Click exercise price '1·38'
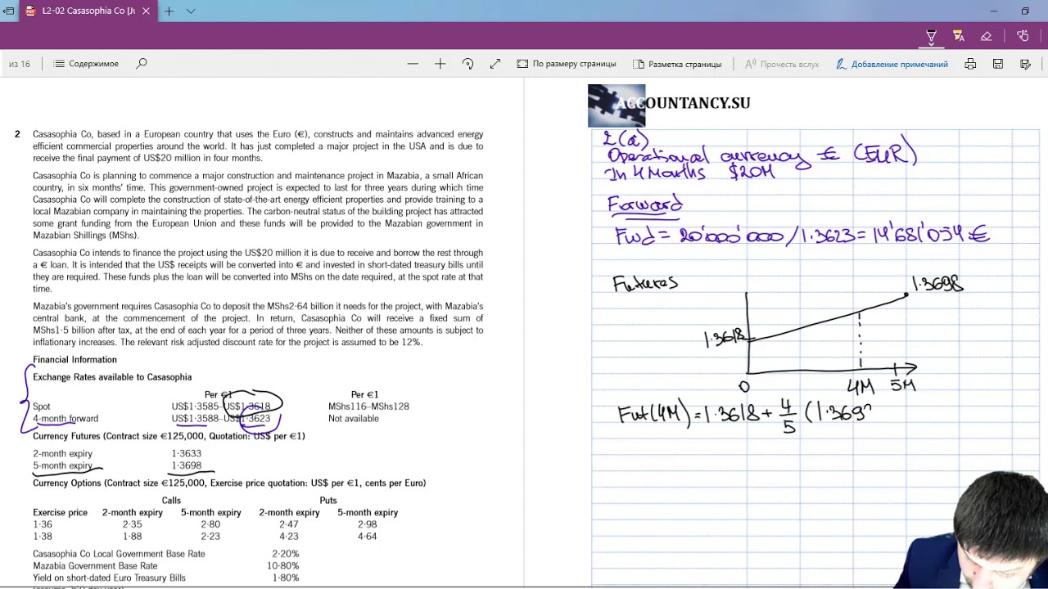The width and height of the screenshot is (1048, 589). 43,537
